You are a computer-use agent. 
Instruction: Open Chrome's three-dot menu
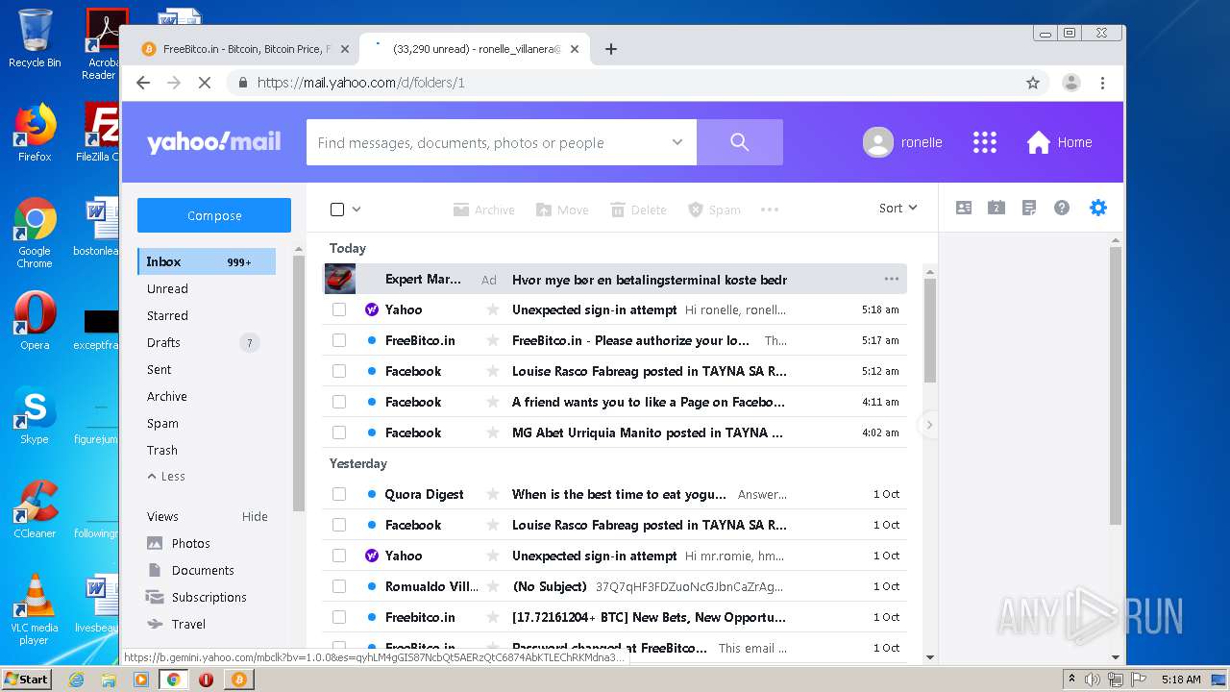[1102, 83]
